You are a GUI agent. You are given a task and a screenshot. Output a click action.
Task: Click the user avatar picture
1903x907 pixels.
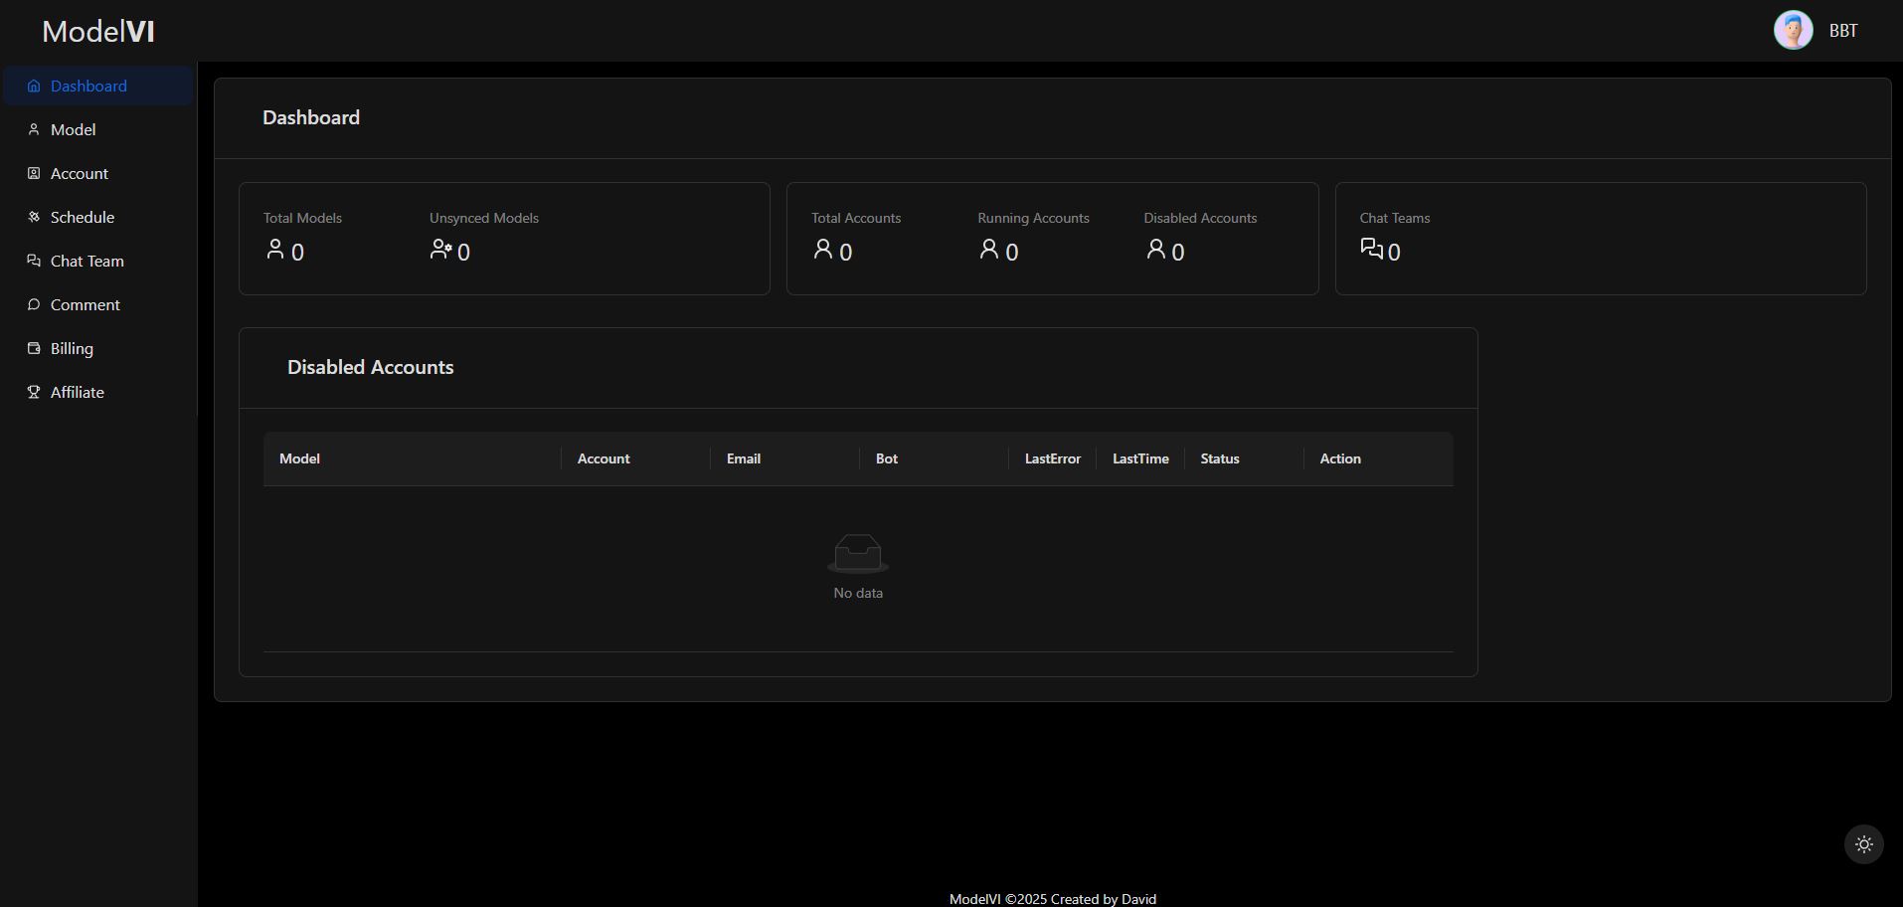tap(1793, 31)
